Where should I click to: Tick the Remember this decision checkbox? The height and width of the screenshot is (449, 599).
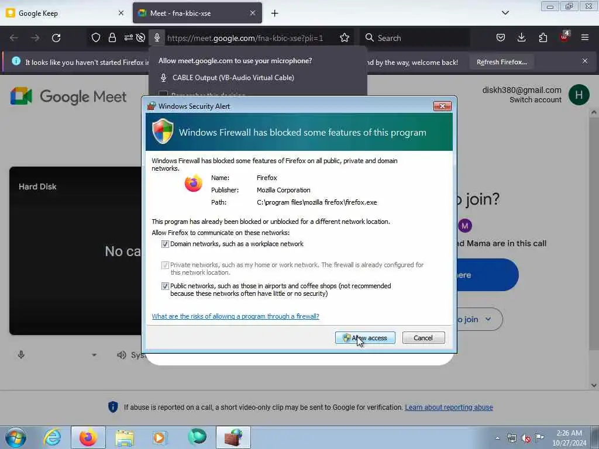[x=163, y=94]
